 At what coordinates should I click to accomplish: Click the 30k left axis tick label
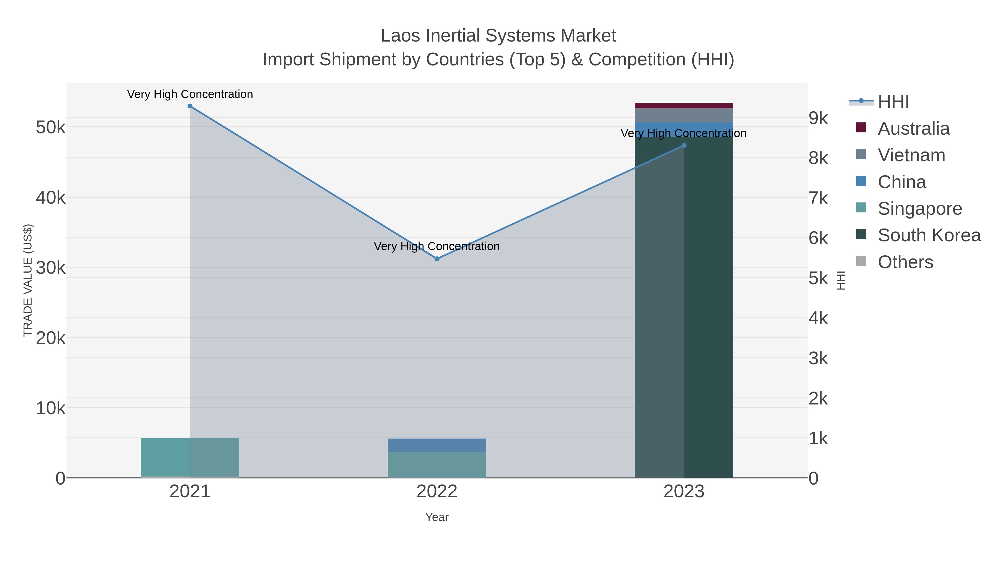pos(51,268)
